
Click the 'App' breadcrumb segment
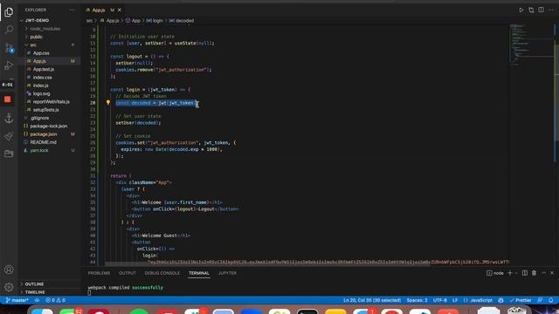click(134, 21)
